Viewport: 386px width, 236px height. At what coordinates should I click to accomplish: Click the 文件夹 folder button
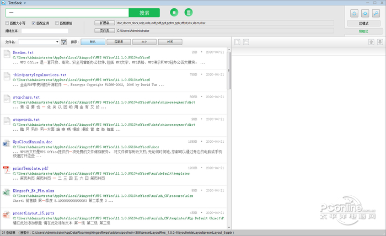point(105,31)
